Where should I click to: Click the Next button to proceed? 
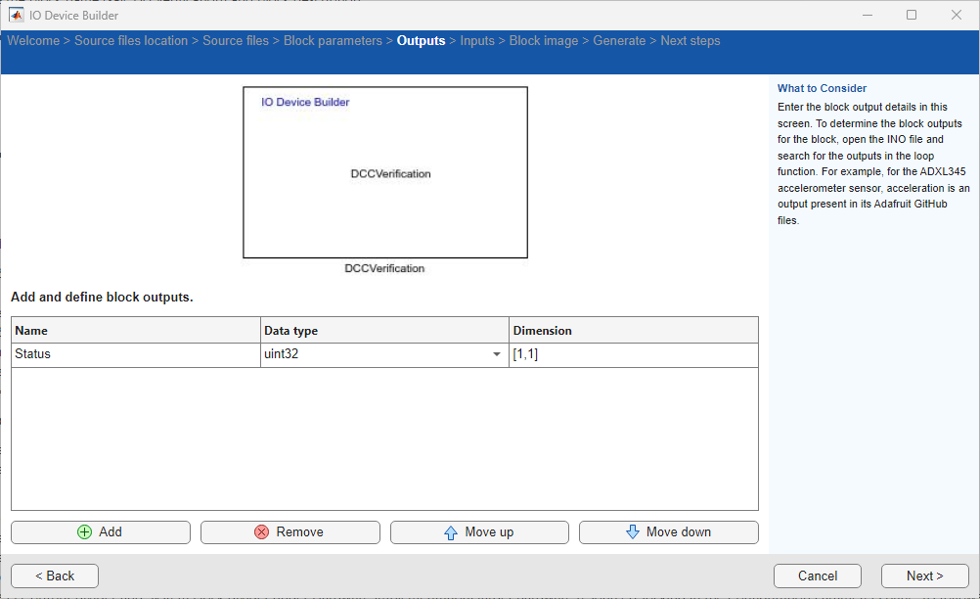[x=923, y=576]
